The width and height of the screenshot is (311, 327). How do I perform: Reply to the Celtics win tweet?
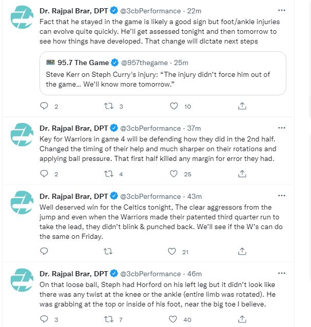[x=44, y=251]
